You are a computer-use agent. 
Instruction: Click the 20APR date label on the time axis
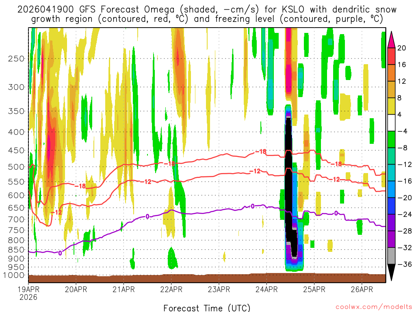tap(76, 289)
